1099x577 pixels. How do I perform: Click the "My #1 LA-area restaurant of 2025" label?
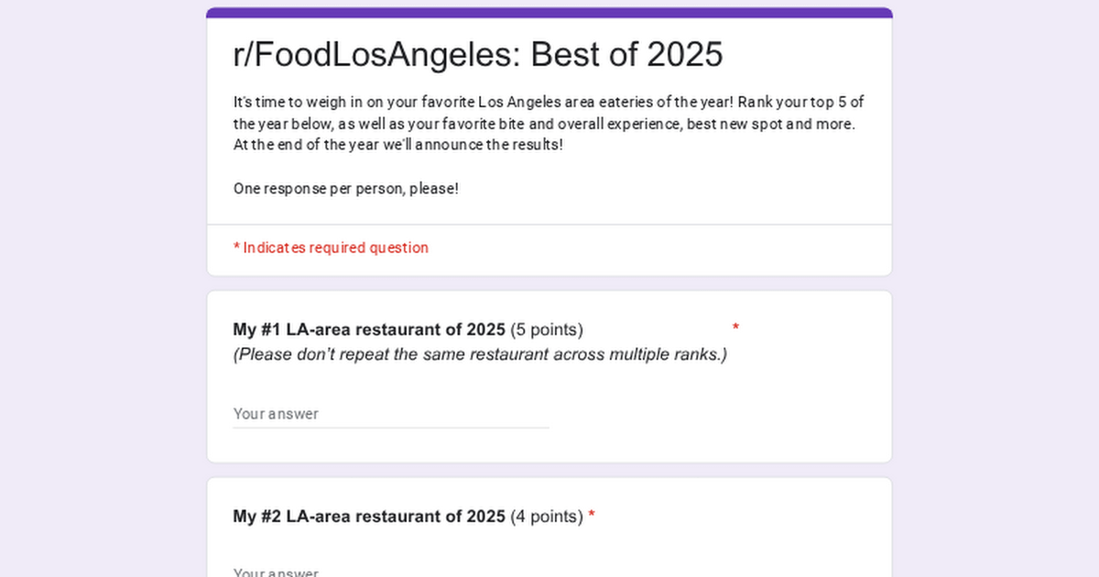[x=369, y=330]
